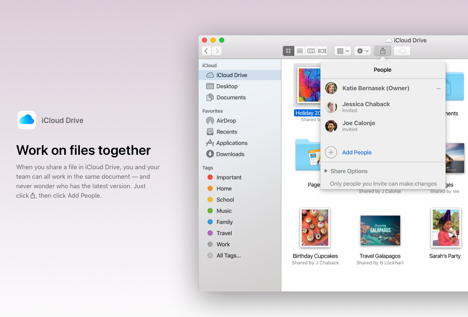Click Katie Bernasek's avatar
This screenshot has height=317, width=468.
pyautogui.click(x=331, y=88)
